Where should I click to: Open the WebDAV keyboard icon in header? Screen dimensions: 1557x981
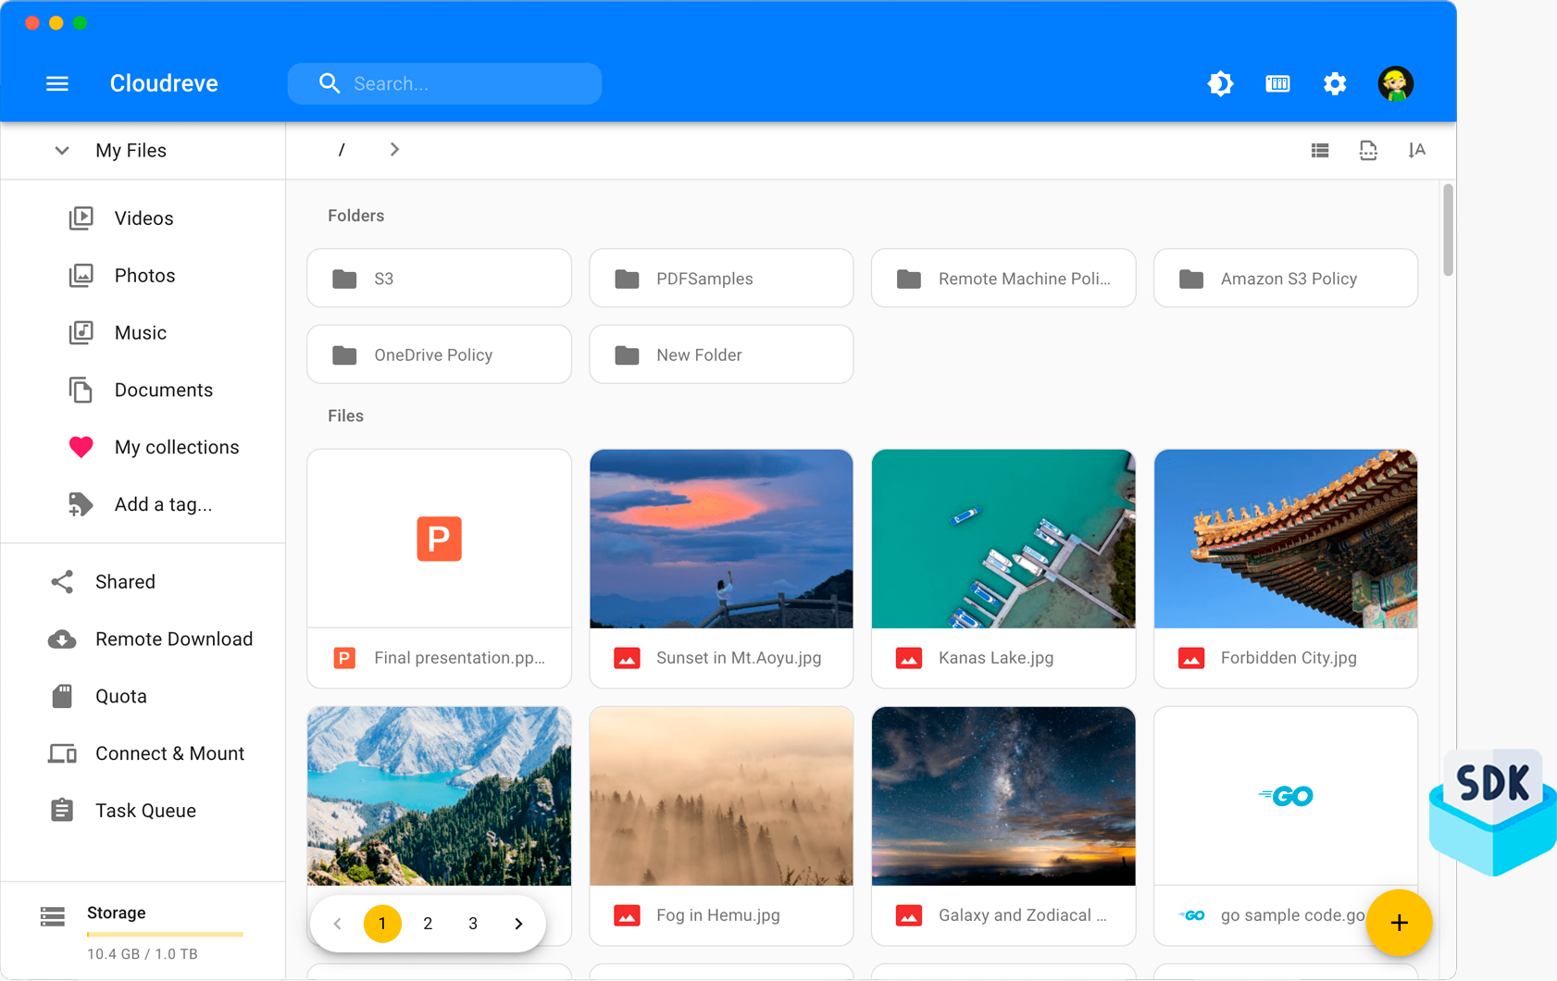pos(1277,83)
